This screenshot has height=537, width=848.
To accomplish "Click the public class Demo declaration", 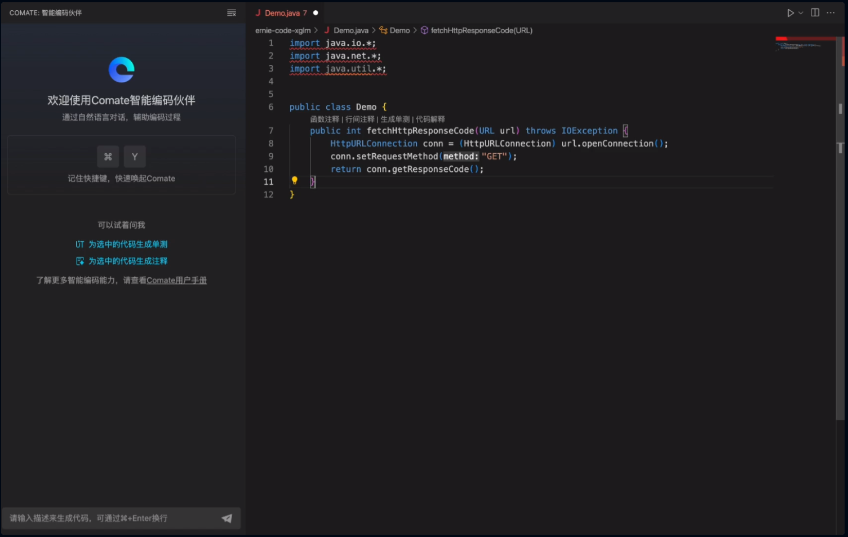I will coord(338,107).
